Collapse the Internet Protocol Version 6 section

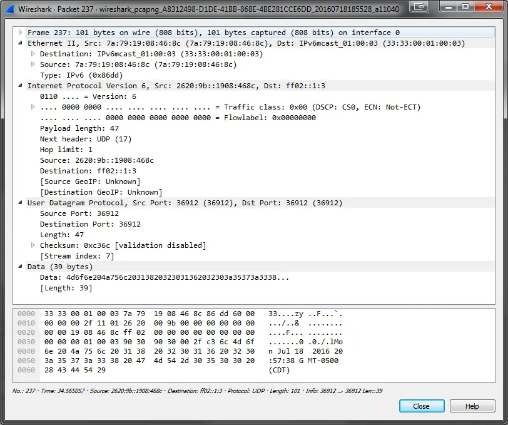coord(20,86)
